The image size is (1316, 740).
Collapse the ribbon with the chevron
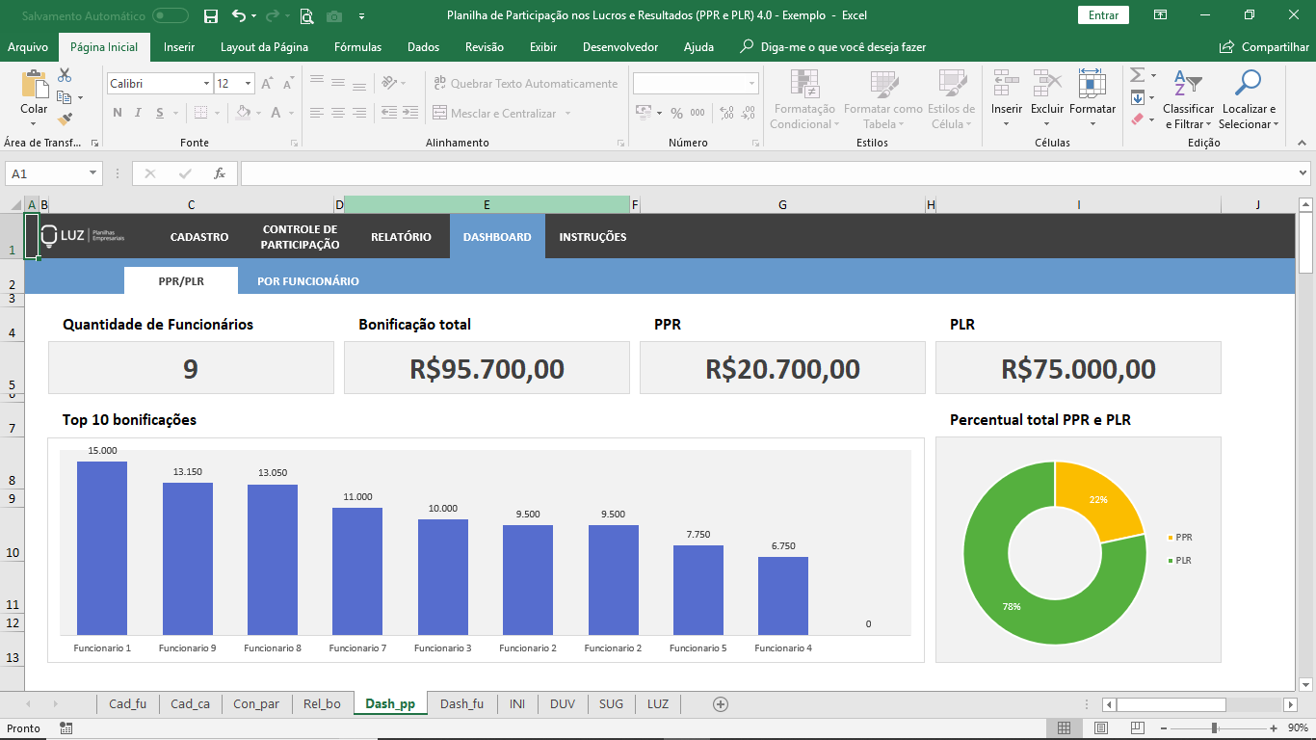coord(1303,143)
